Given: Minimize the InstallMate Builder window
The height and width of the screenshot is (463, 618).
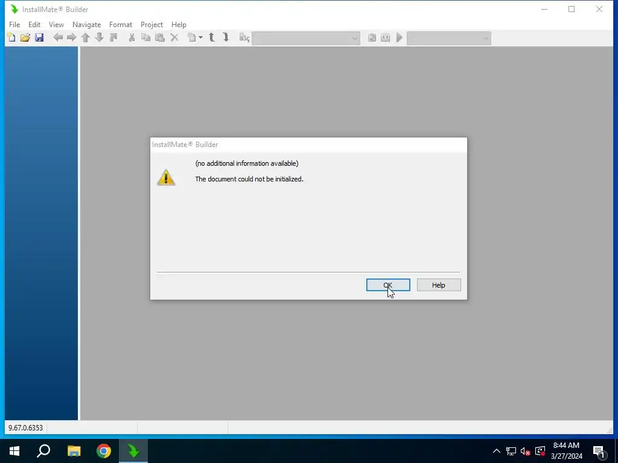Looking at the screenshot, I should pos(544,9).
